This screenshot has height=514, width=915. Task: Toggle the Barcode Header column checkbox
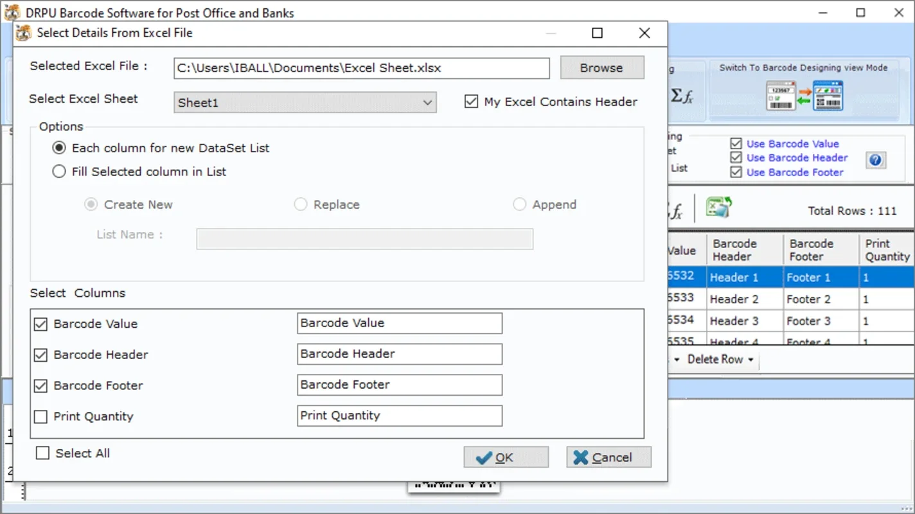pyautogui.click(x=40, y=355)
